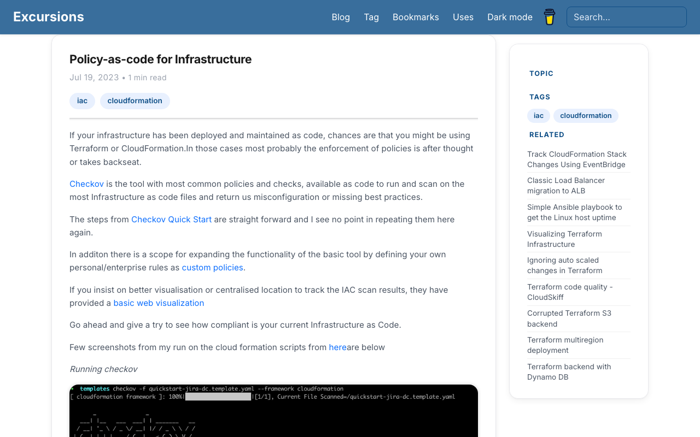Click the here link about cloud formation scripts
Image resolution: width=700 pixels, height=437 pixels.
pos(337,347)
